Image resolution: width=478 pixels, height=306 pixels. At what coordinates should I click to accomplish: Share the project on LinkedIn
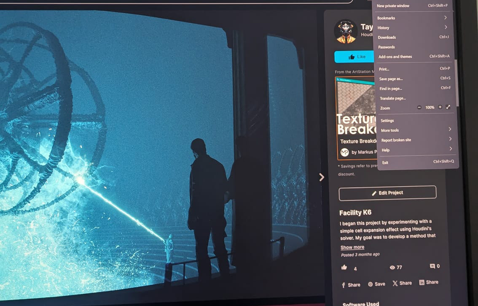pos(429,282)
